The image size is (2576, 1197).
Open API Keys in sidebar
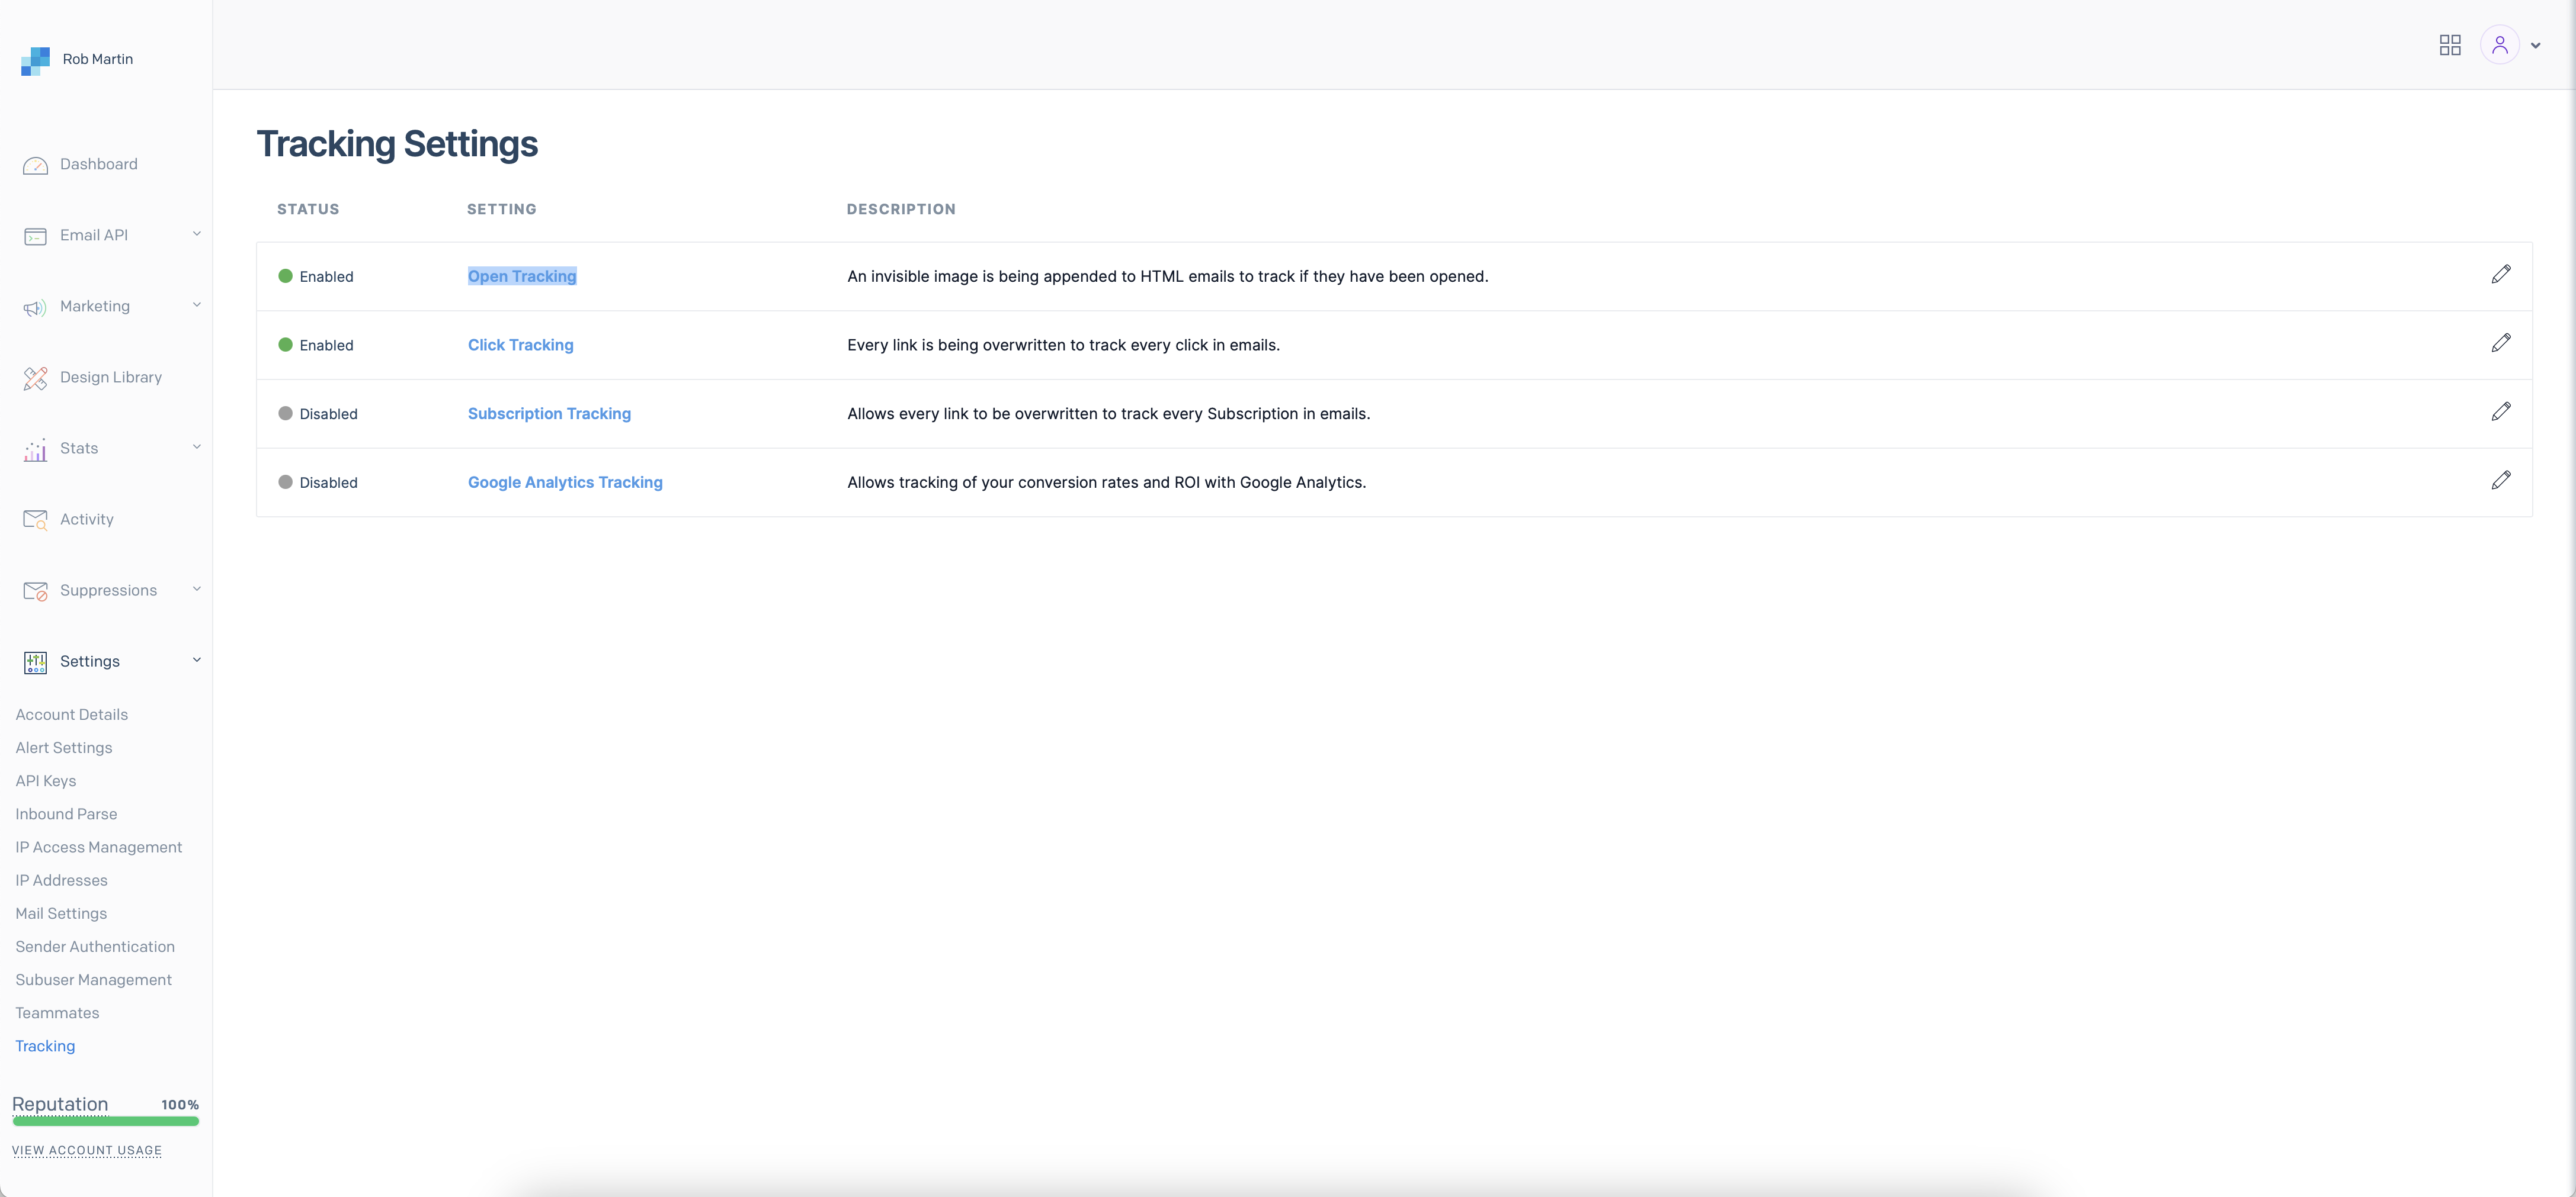(46, 780)
